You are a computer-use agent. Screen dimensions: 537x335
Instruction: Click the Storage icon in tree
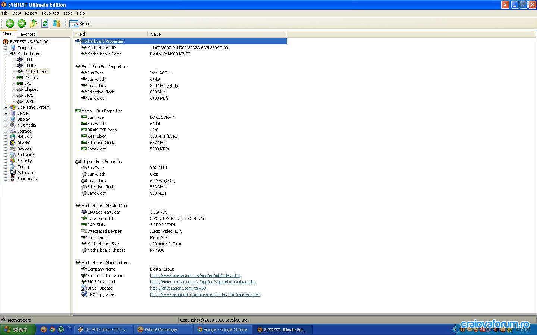(13, 131)
